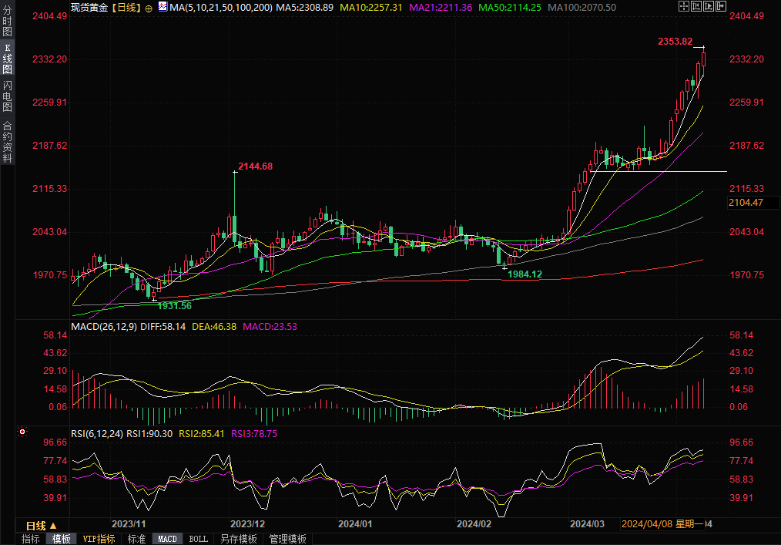Screen dimensions: 781x545
Task: Open the VIP指标 tab
Action: 99,539
